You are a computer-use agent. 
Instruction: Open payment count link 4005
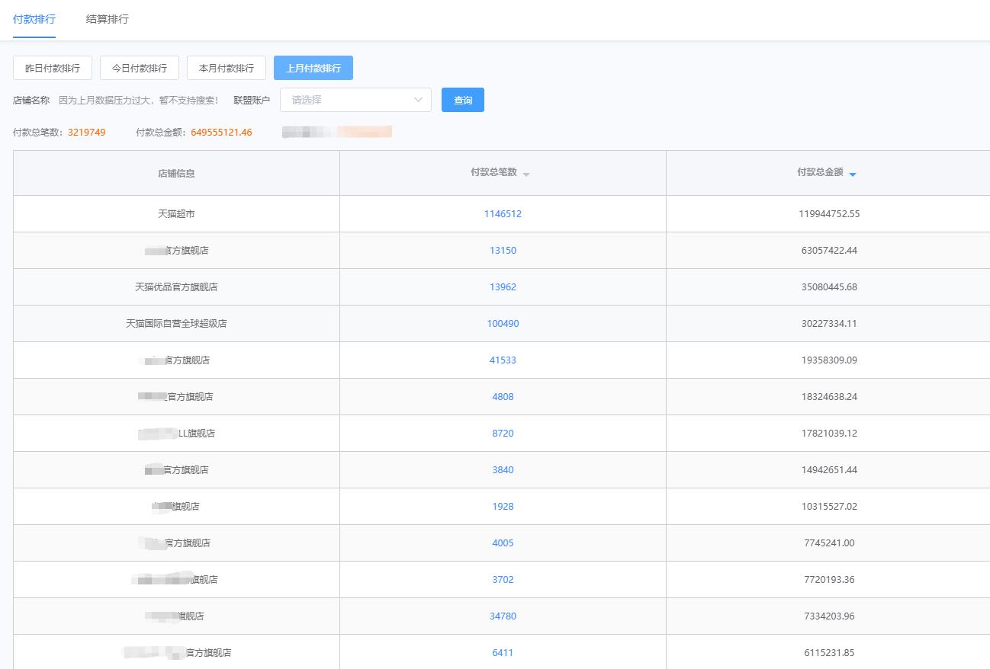(503, 543)
